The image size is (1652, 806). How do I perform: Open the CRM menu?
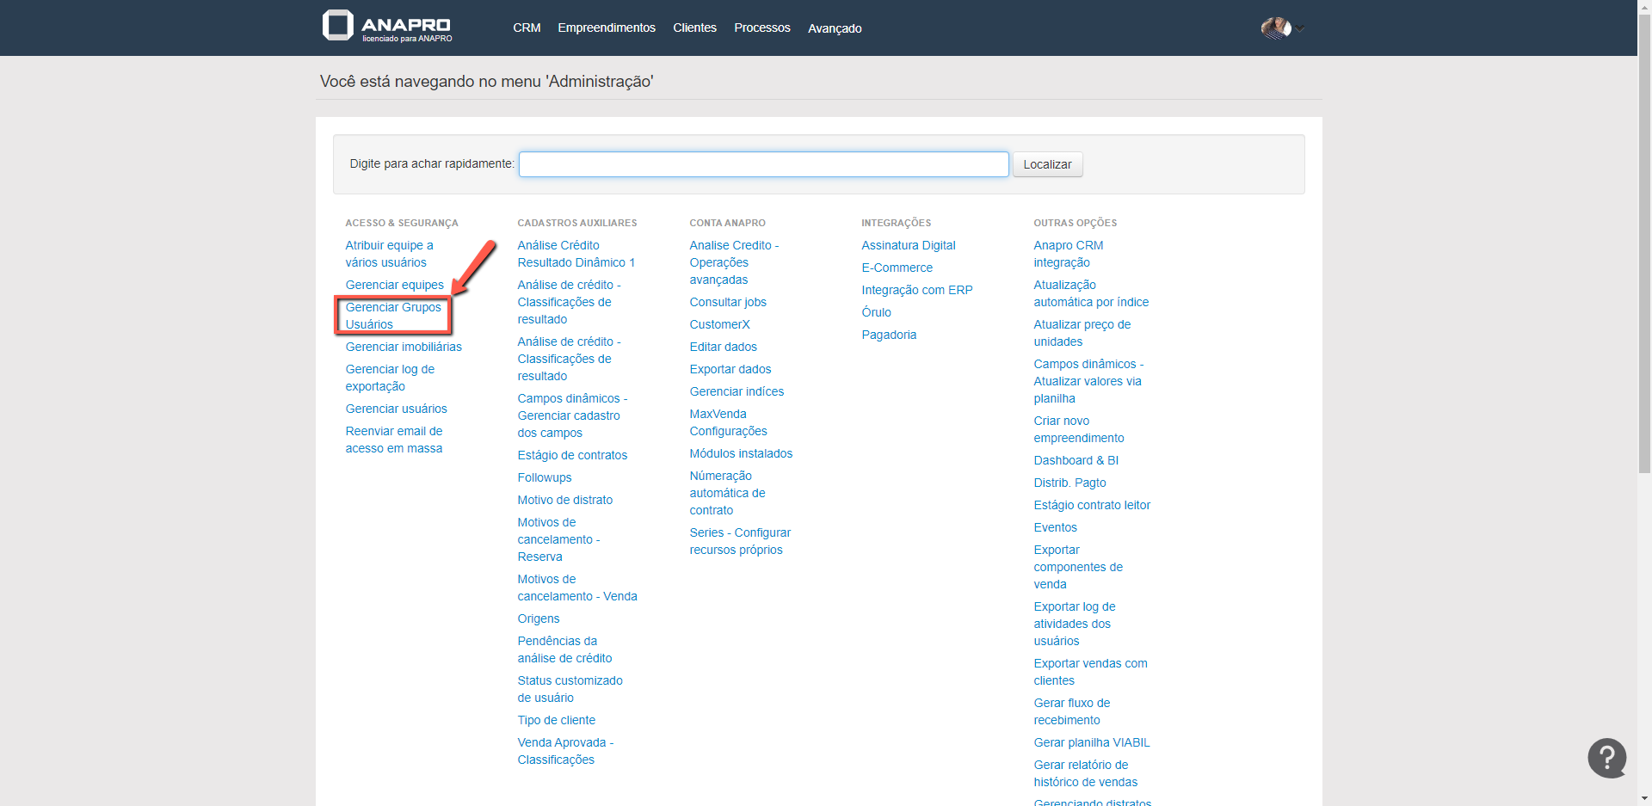(527, 28)
